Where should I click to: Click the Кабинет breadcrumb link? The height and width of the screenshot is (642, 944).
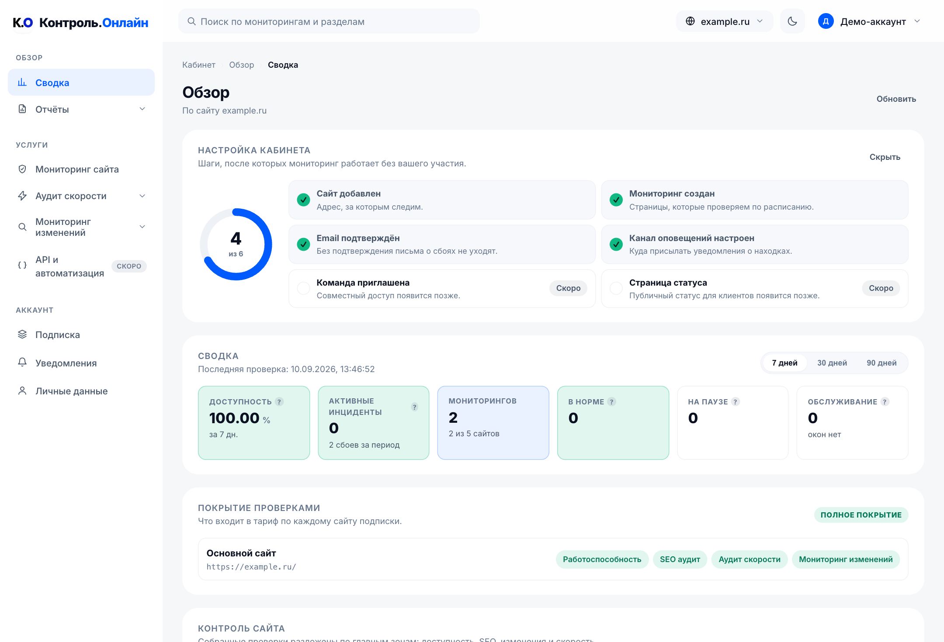199,65
